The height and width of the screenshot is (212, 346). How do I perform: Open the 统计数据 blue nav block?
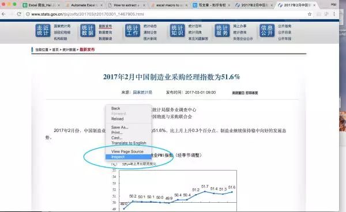coord(88,31)
